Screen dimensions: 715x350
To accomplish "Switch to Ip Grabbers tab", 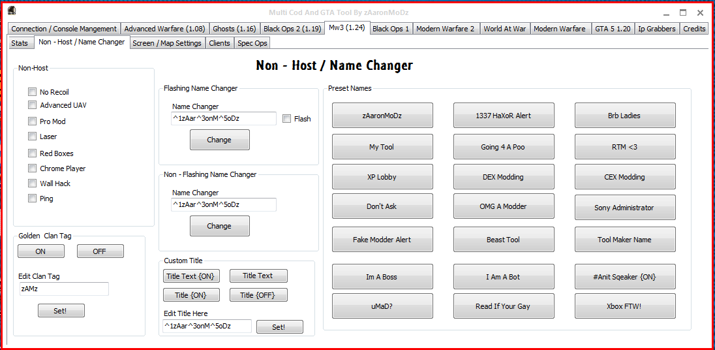I will [x=657, y=29].
